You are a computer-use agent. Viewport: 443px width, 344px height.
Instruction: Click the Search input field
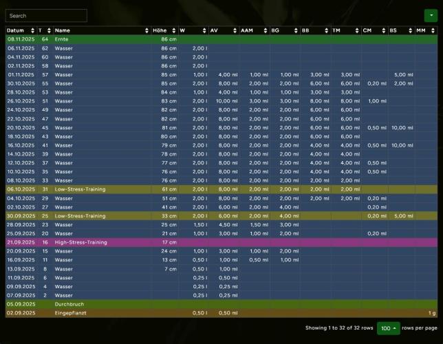[x=46, y=15]
